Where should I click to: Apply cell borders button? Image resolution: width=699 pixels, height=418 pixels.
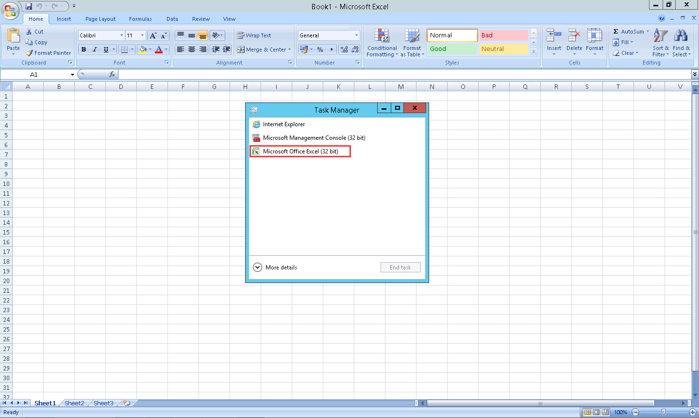tap(124, 50)
